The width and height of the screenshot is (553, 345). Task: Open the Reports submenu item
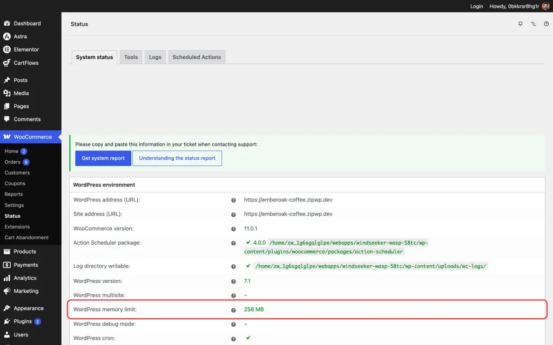pos(14,194)
